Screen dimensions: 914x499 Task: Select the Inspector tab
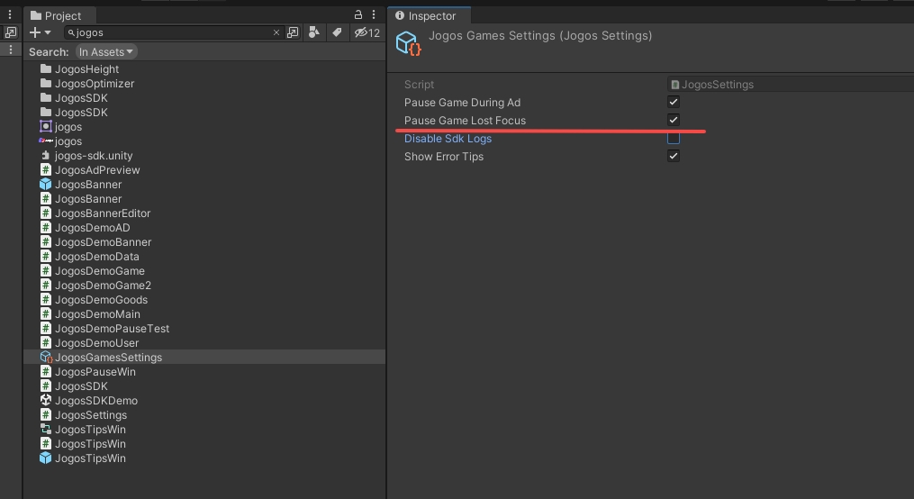pos(430,15)
